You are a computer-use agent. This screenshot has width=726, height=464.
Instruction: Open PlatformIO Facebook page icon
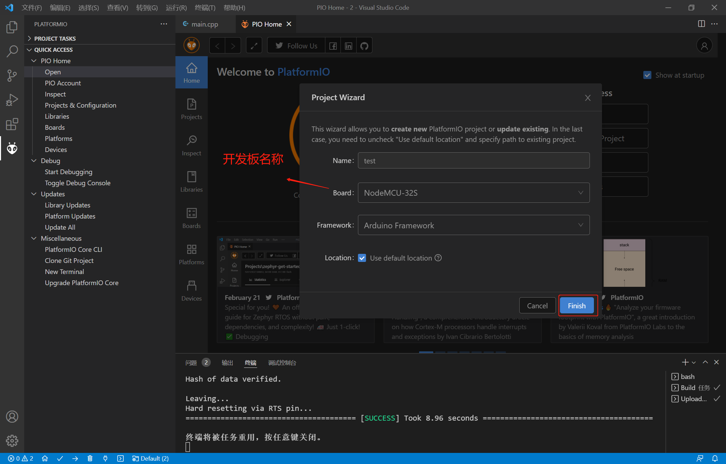(x=333, y=46)
